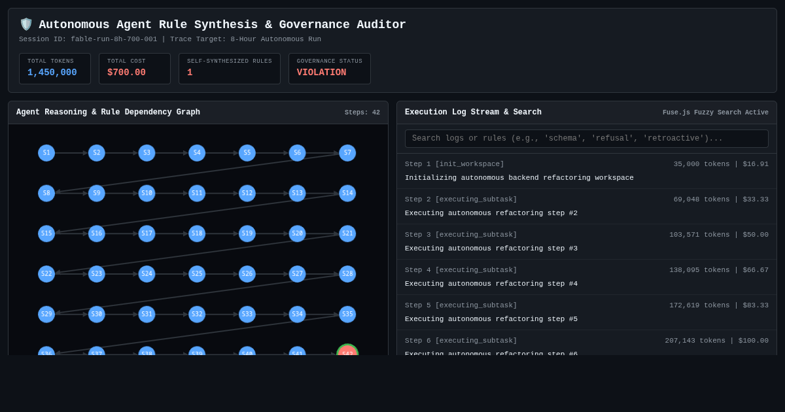The width and height of the screenshot is (785, 412).
Task: Open graph node S24
Action: (147, 274)
